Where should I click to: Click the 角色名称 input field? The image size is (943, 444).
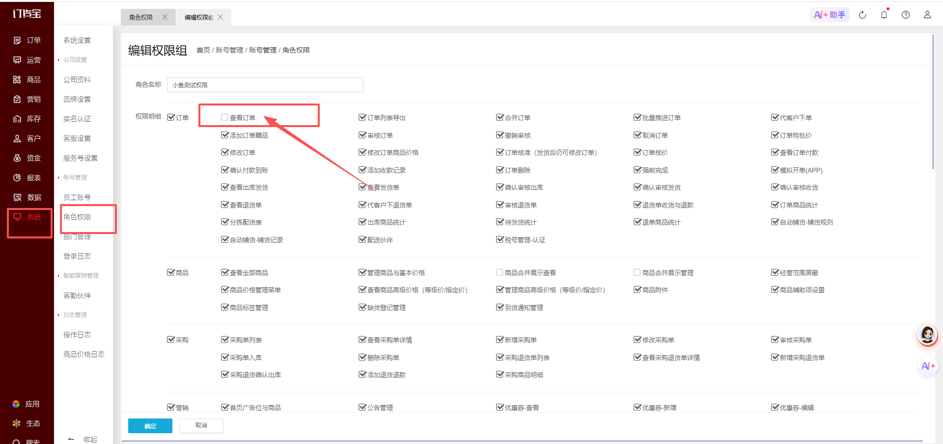point(265,85)
